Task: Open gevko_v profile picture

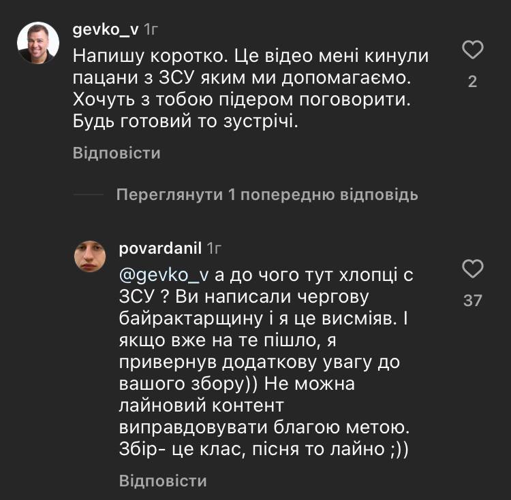Action: coord(37,43)
